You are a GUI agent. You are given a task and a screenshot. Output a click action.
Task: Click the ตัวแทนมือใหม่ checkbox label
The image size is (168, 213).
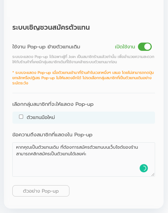[41, 117]
